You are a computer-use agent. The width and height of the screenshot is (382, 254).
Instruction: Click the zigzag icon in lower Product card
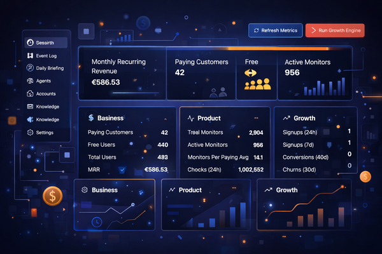point(173,190)
